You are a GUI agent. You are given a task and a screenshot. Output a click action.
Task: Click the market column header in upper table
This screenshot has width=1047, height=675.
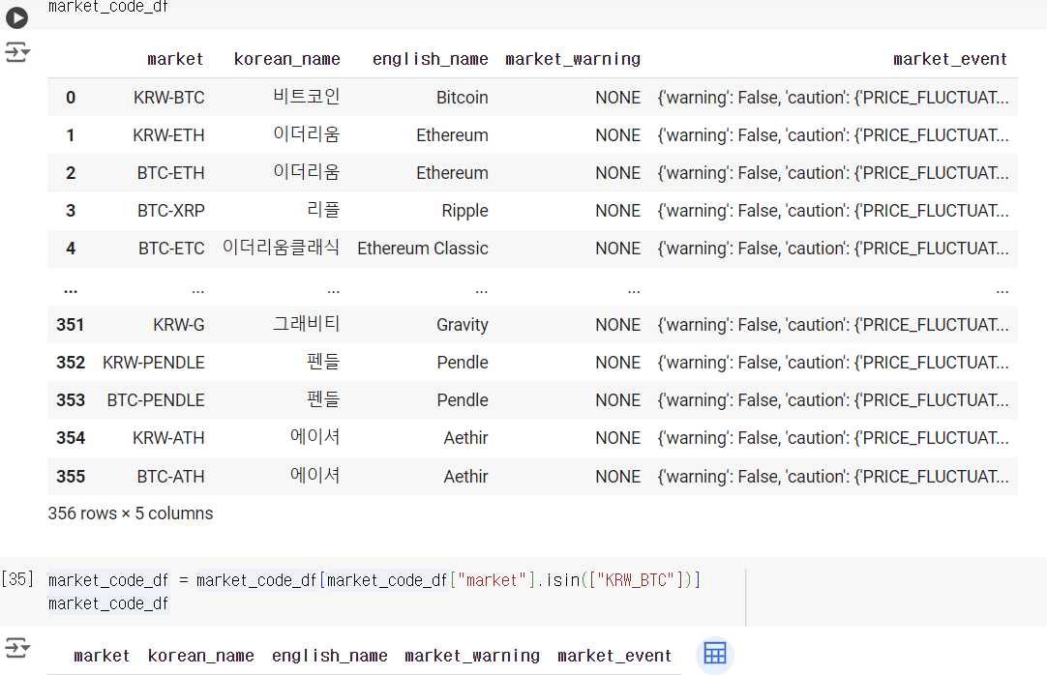(175, 59)
